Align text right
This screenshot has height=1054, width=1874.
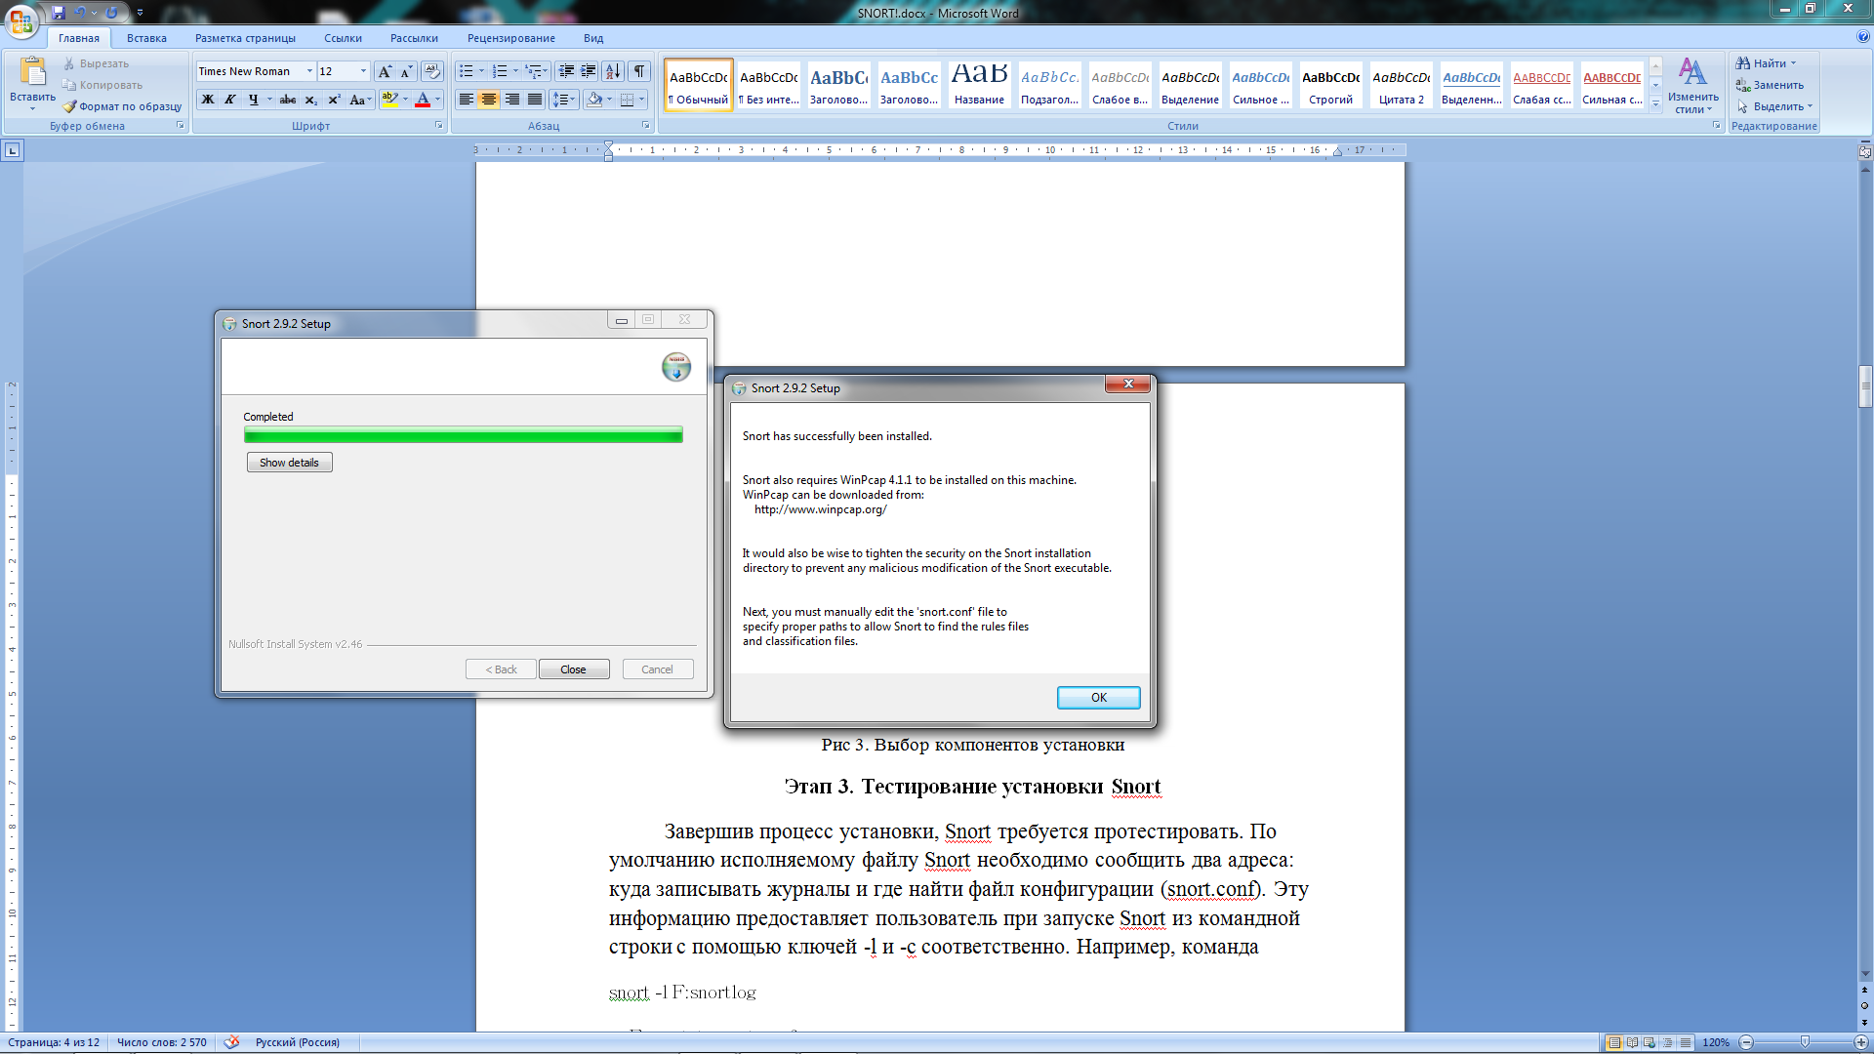tap(511, 100)
